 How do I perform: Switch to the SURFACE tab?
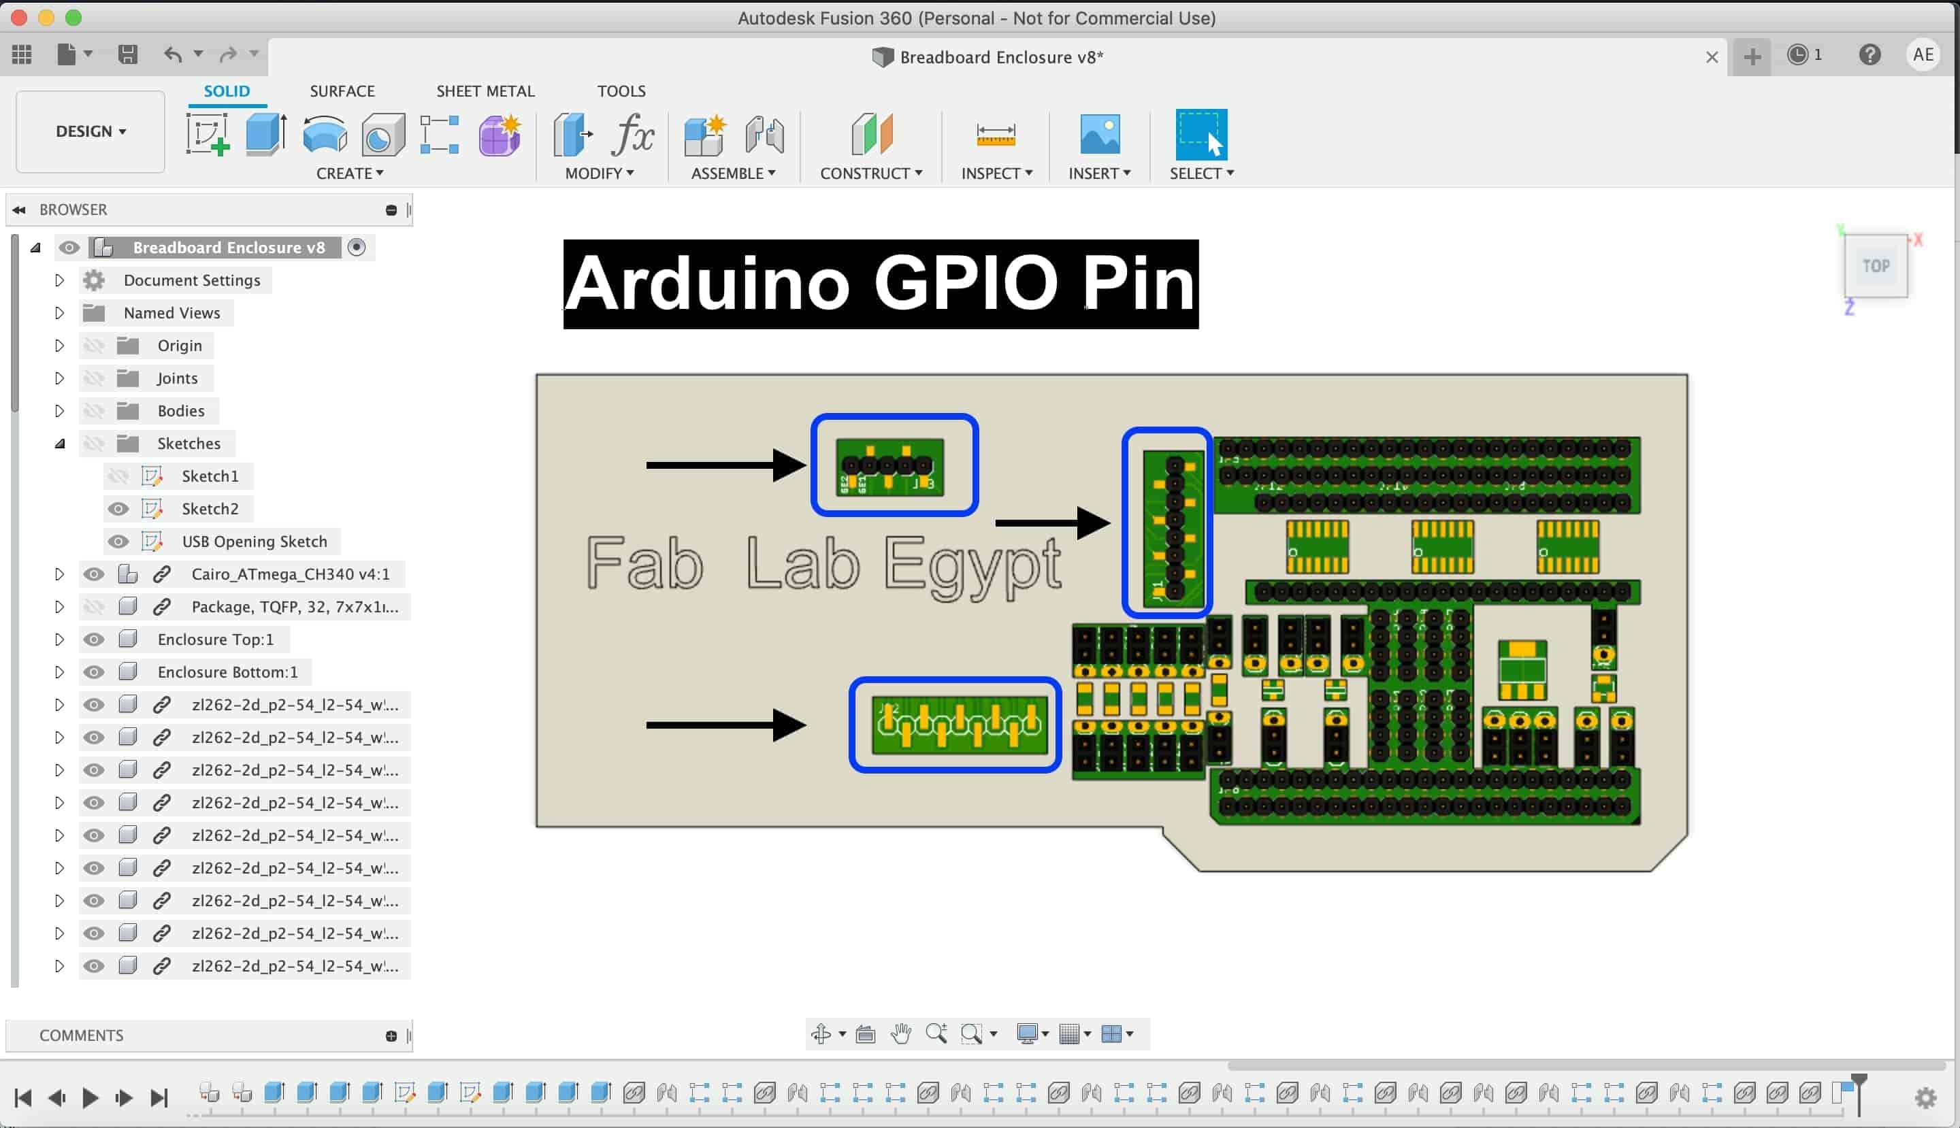tap(342, 90)
